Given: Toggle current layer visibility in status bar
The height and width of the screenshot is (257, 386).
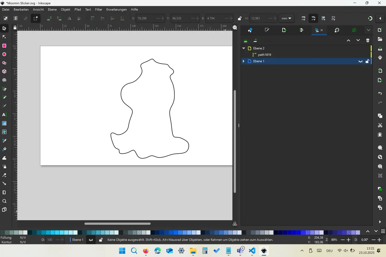Looking at the screenshot, I should [x=91, y=240].
